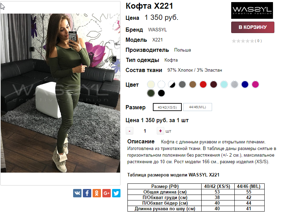Pick the navy blue color swatch
281x213 pixels.
pos(245,84)
